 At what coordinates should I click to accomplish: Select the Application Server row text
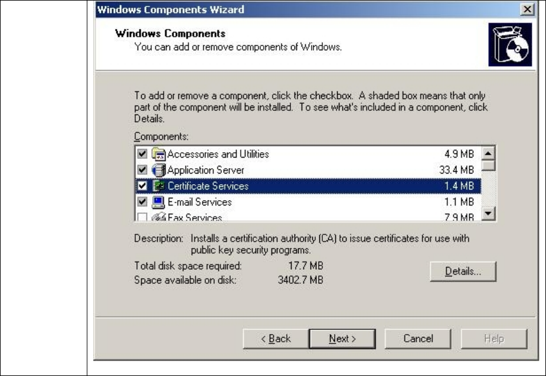pos(205,170)
